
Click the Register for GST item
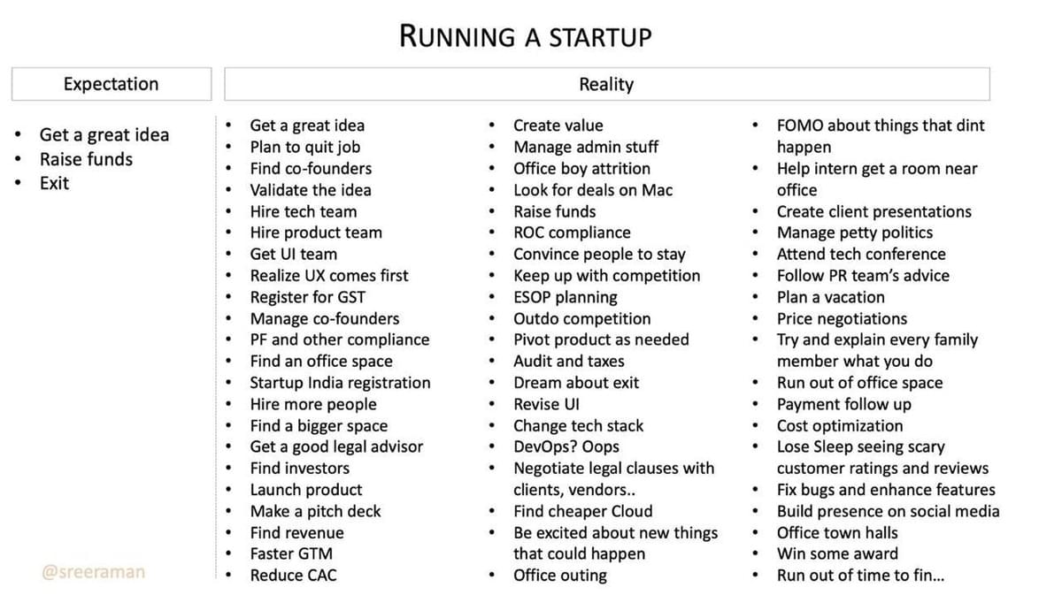click(307, 297)
